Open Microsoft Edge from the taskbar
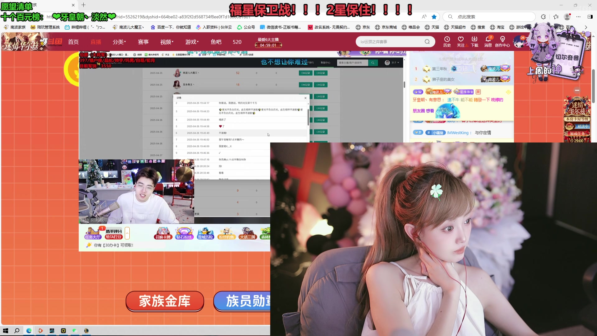This screenshot has height=336, width=597. coord(29,331)
